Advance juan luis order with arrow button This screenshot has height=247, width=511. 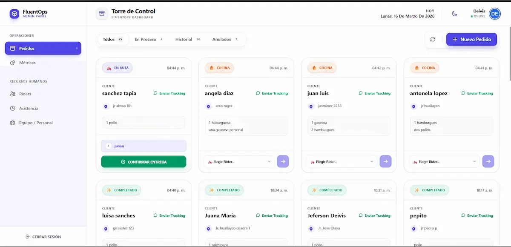[x=385, y=161]
